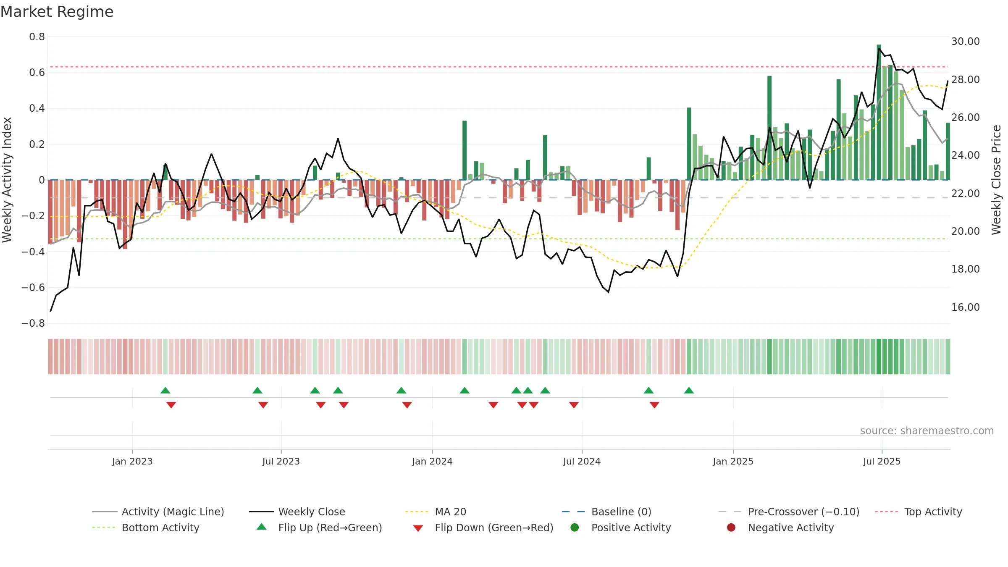Toggle Baseline (0) legend entry

point(606,512)
